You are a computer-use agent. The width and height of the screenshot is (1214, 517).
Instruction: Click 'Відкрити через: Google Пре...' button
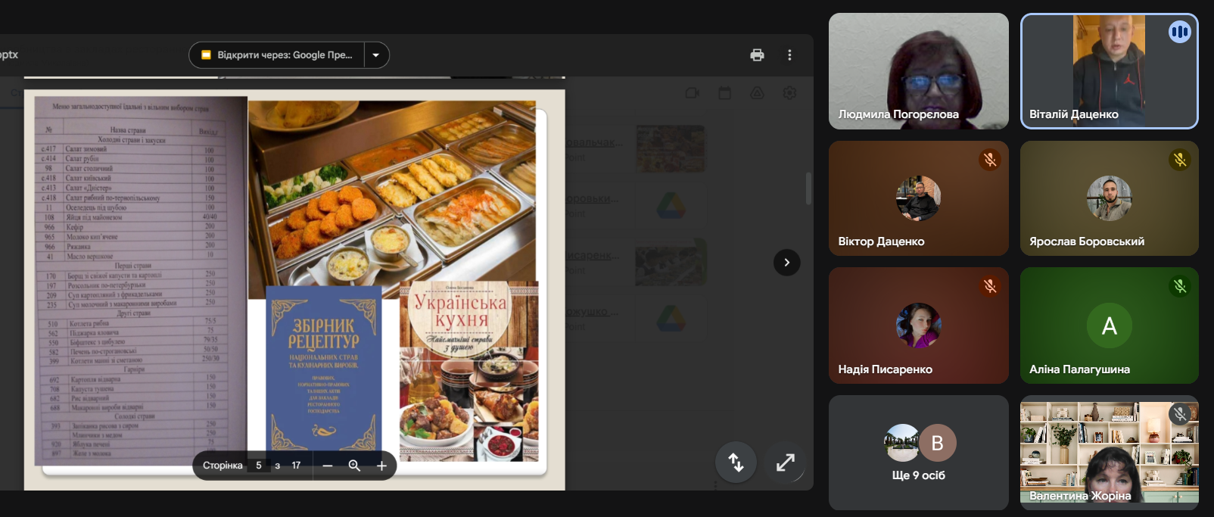(277, 55)
